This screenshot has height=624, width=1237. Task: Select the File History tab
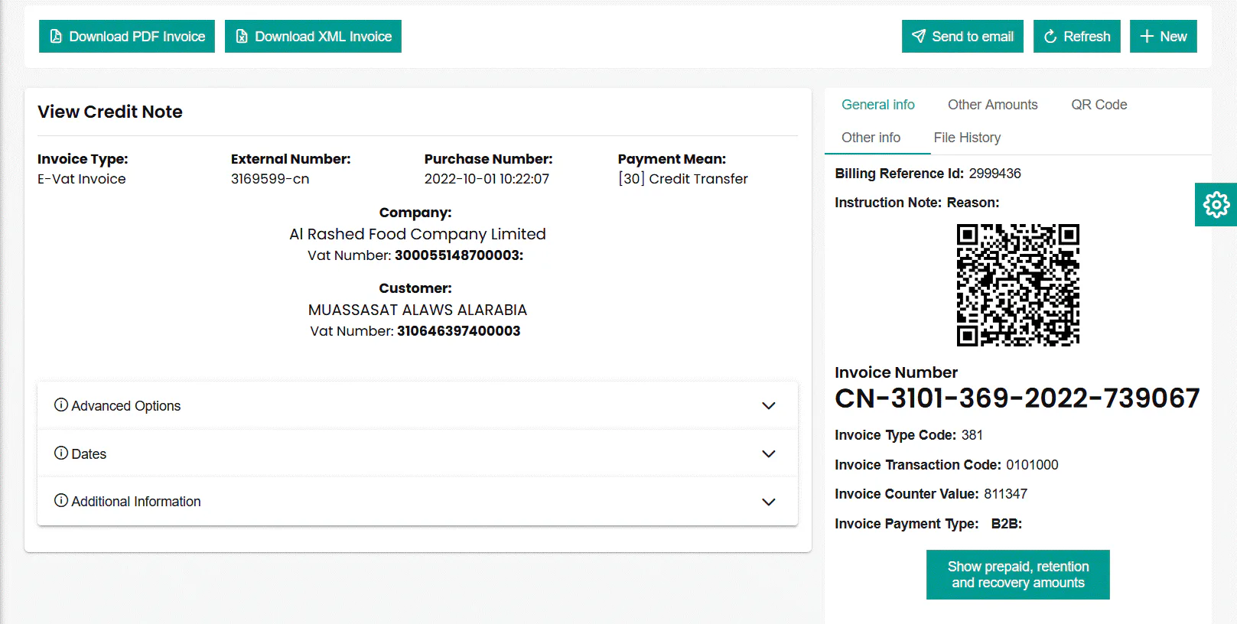[x=967, y=138]
